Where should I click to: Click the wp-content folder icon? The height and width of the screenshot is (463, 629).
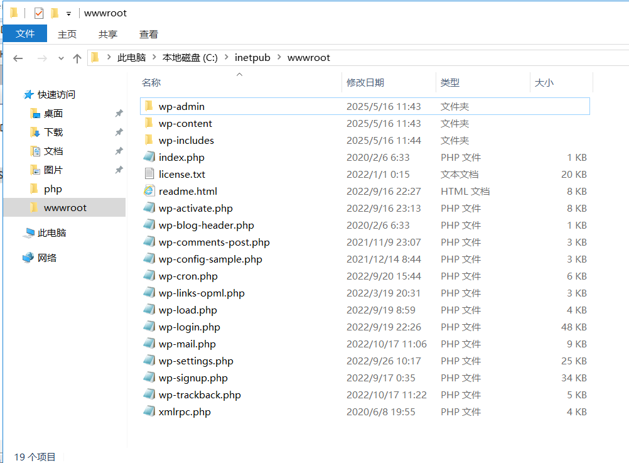[149, 123]
